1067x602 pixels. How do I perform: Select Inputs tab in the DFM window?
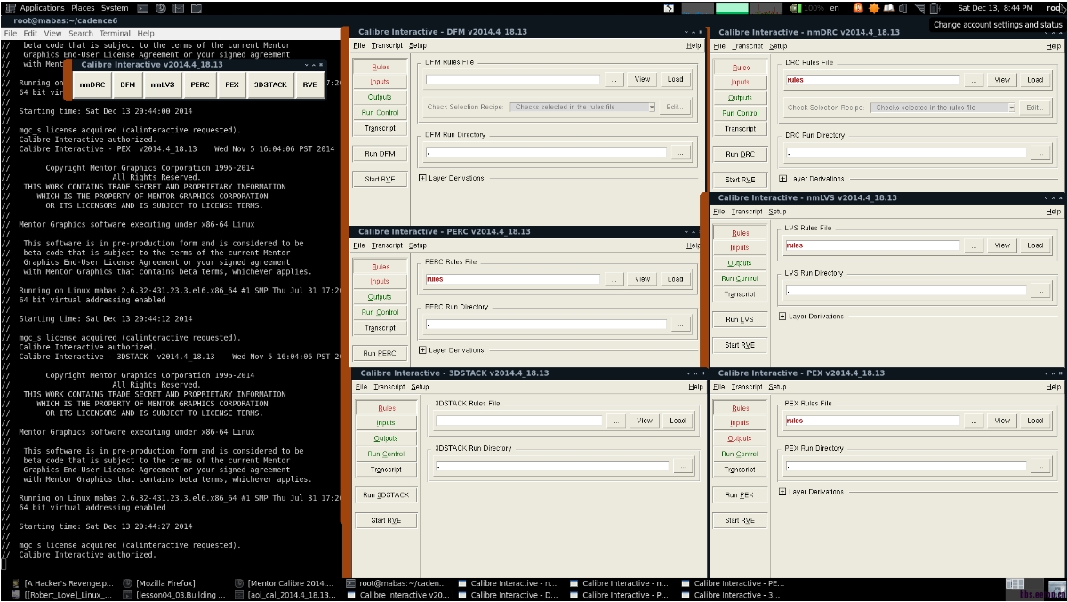380,82
